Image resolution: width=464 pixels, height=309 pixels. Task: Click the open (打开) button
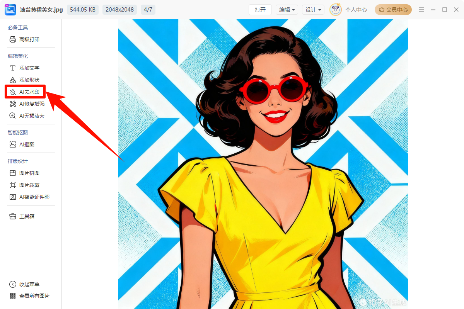coord(260,10)
